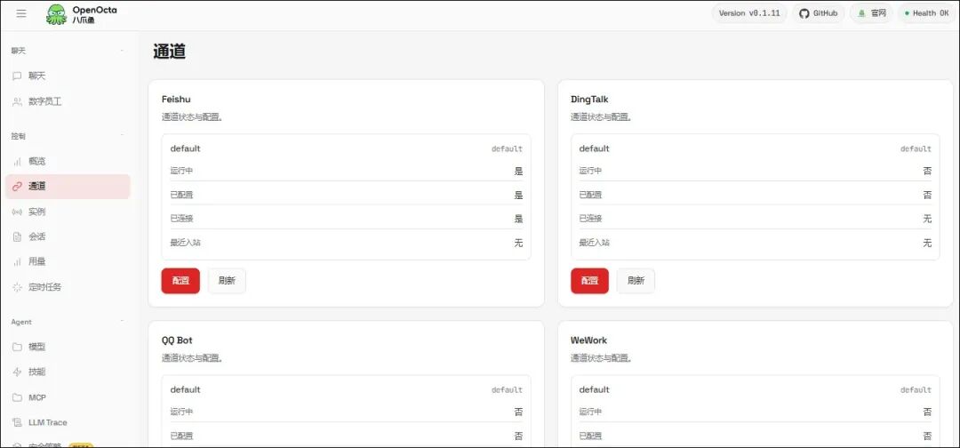Open 实例 instances page

(x=68, y=212)
